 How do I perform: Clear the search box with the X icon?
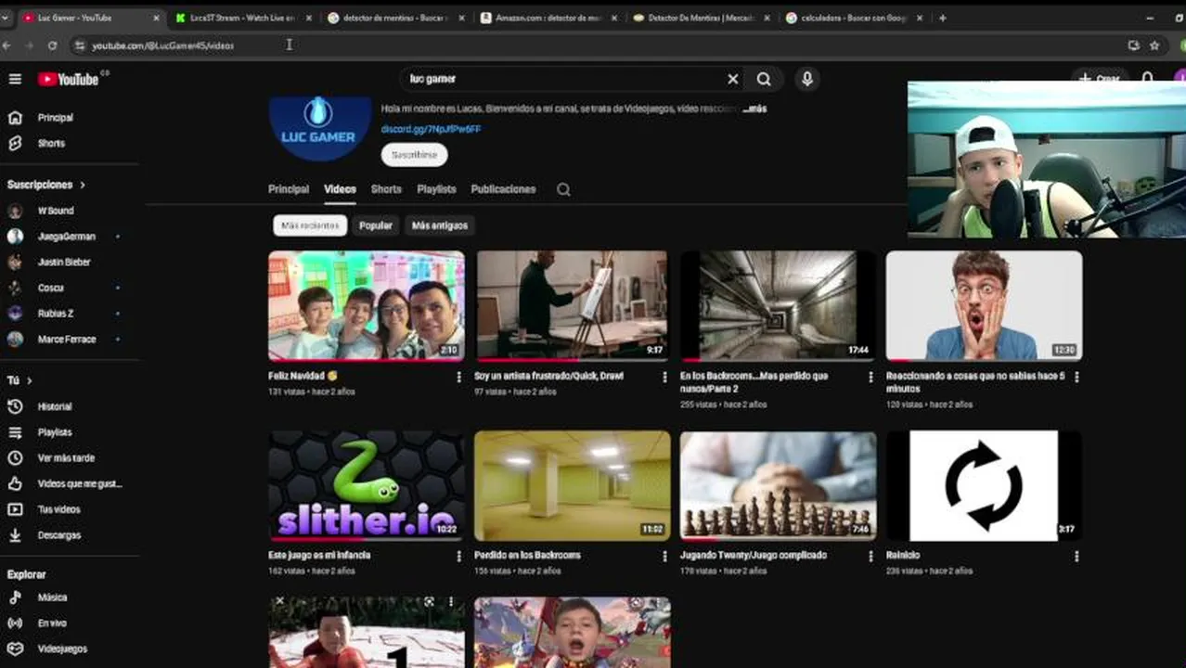pos(732,79)
